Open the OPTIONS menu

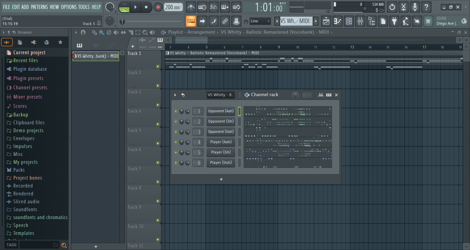(x=68, y=7)
